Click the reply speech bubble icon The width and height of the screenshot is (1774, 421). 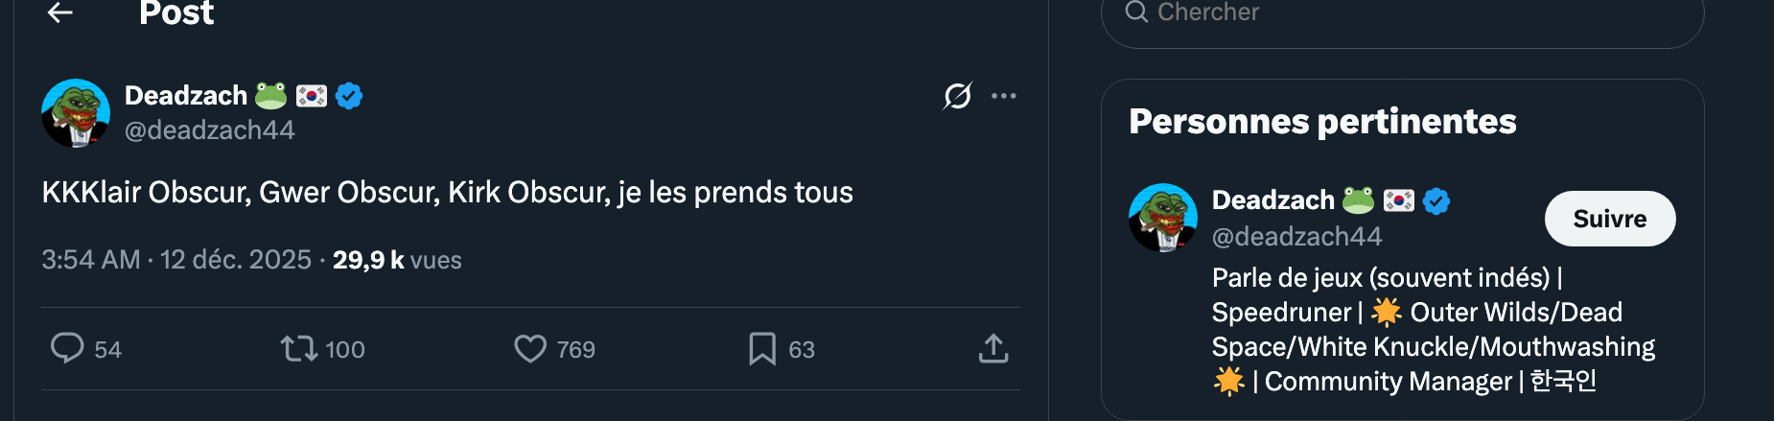[x=67, y=348]
